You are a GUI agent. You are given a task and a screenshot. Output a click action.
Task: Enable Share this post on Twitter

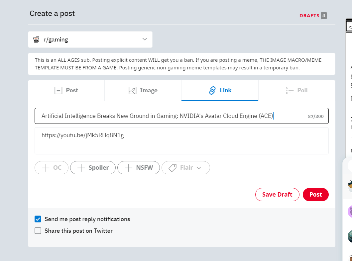(38, 231)
